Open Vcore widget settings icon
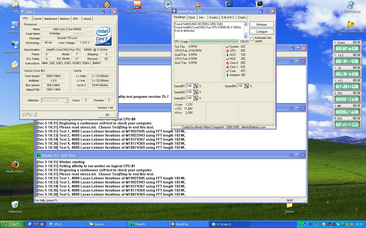366x228 pixels. [355, 42]
